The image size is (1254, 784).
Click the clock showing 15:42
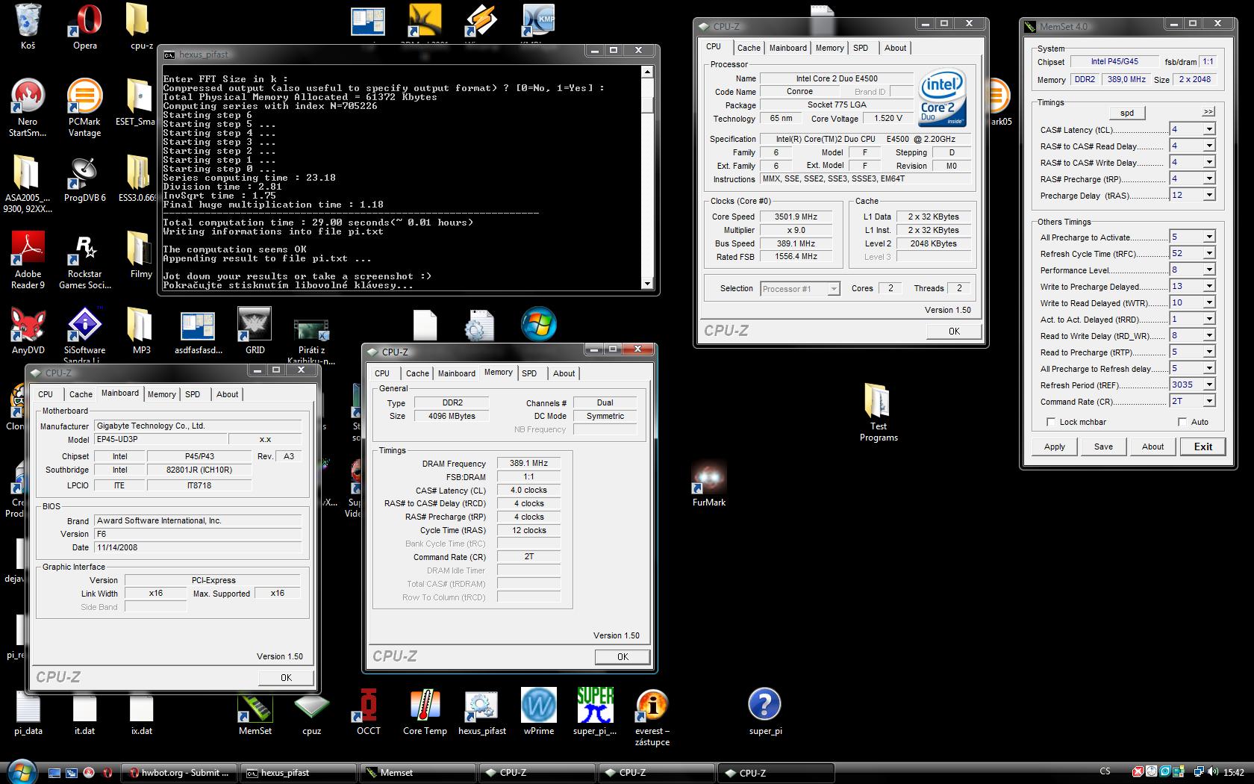pos(1234,772)
